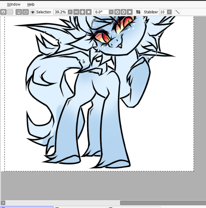Viewport: 206px width, 208px height.
Task: Click the Undo icon in toolbar
Action: tap(3, 12)
